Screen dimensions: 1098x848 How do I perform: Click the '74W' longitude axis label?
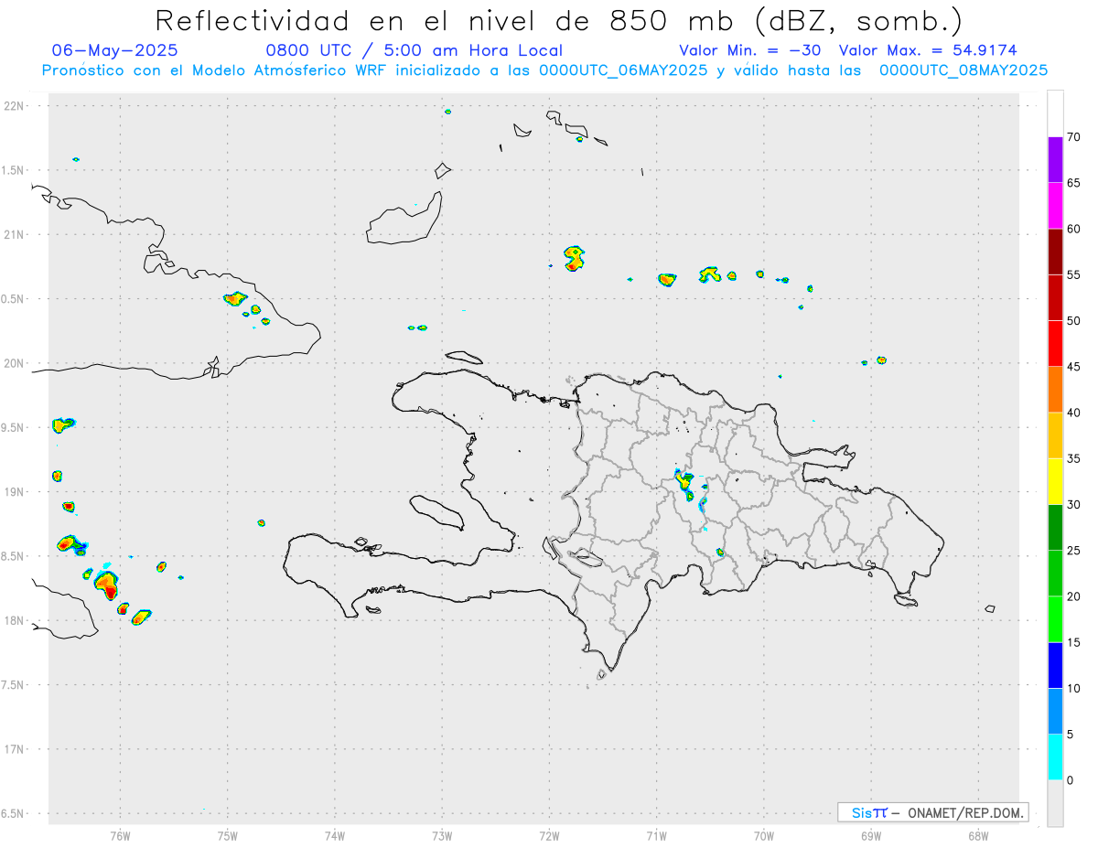tap(335, 835)
